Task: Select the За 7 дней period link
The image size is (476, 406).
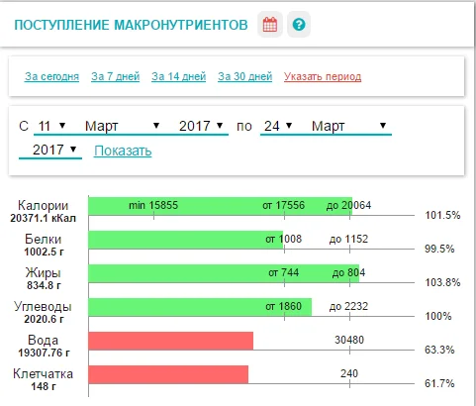Action: coord(116,76)
